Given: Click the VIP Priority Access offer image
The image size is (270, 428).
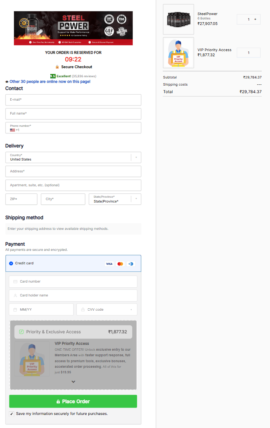Looking at the screenshot, I should [32, 359].
